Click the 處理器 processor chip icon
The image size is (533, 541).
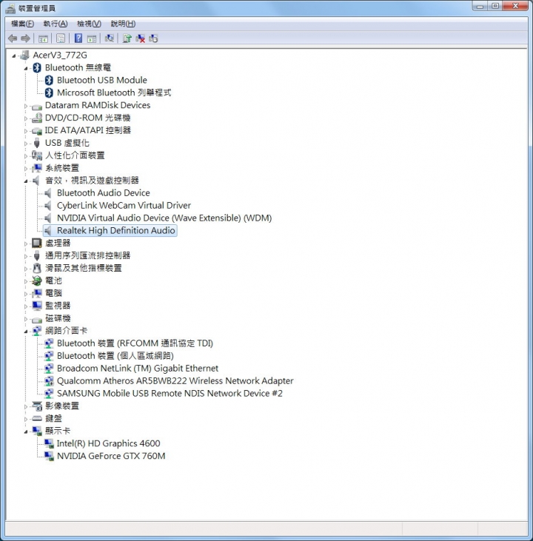click(36, 243)
